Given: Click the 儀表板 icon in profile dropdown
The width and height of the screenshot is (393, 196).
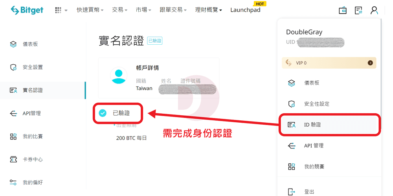Looking at the screenshot, I should click(292, 83).
